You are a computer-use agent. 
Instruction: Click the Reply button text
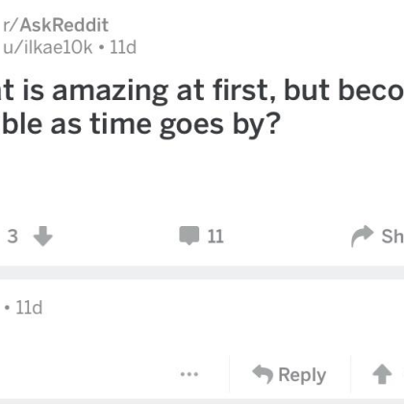coord(302,375)
